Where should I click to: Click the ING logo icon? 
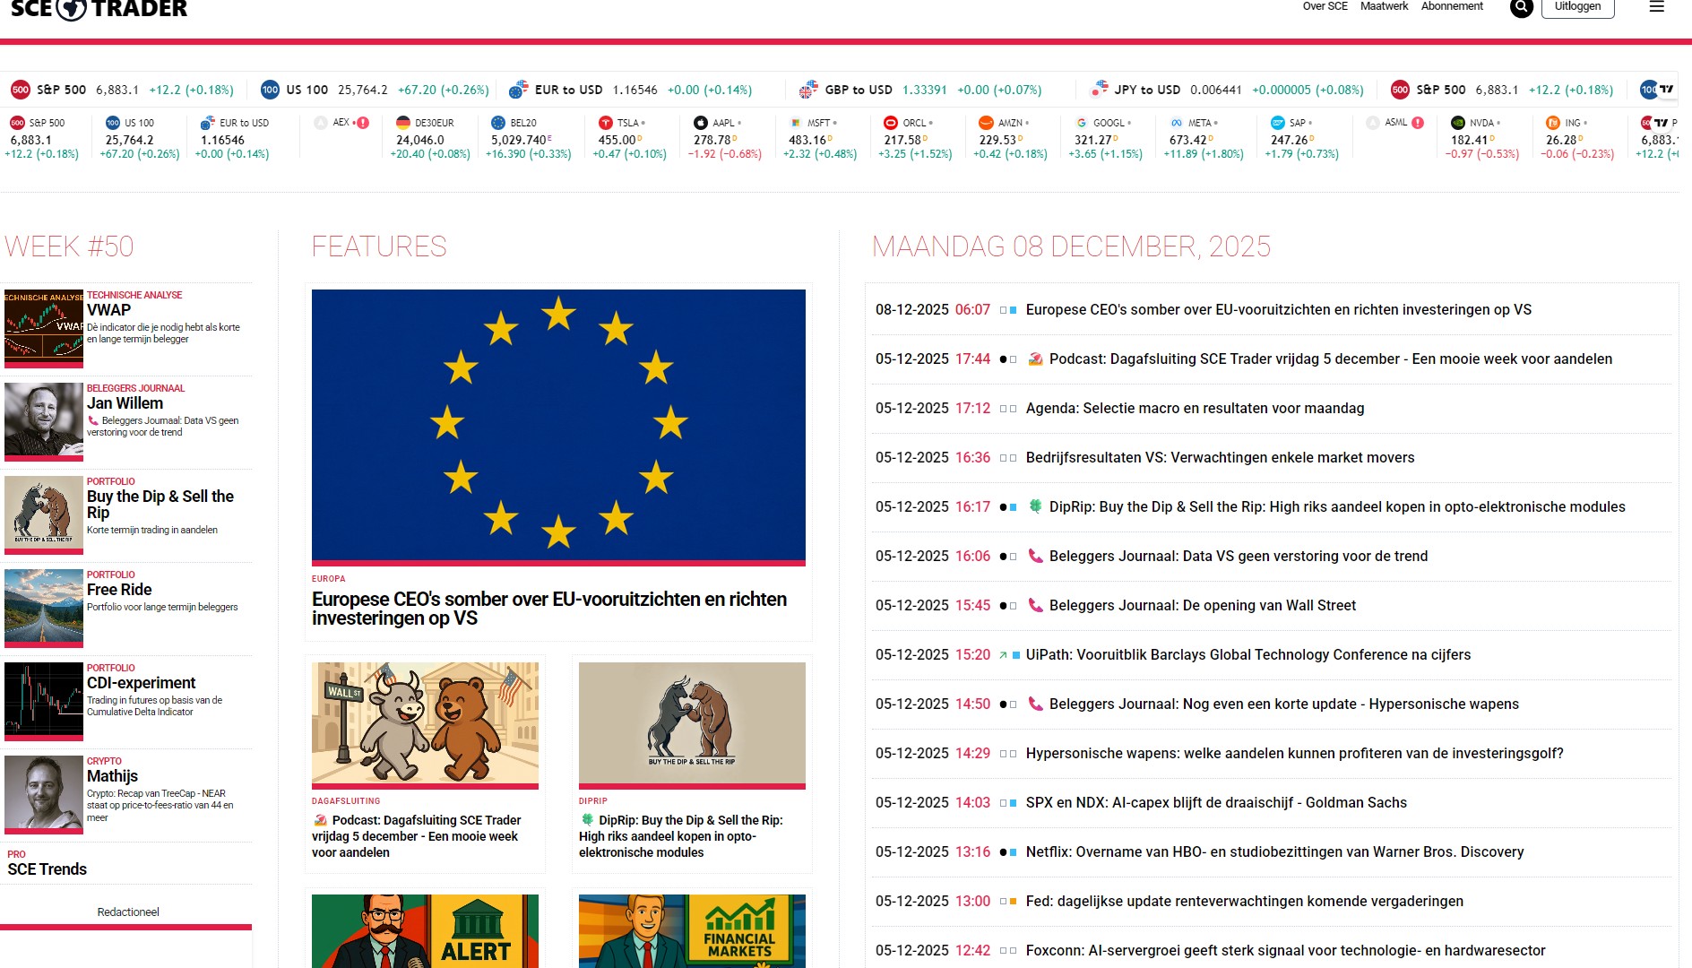pyautogui.click(x=1553, y=123)
